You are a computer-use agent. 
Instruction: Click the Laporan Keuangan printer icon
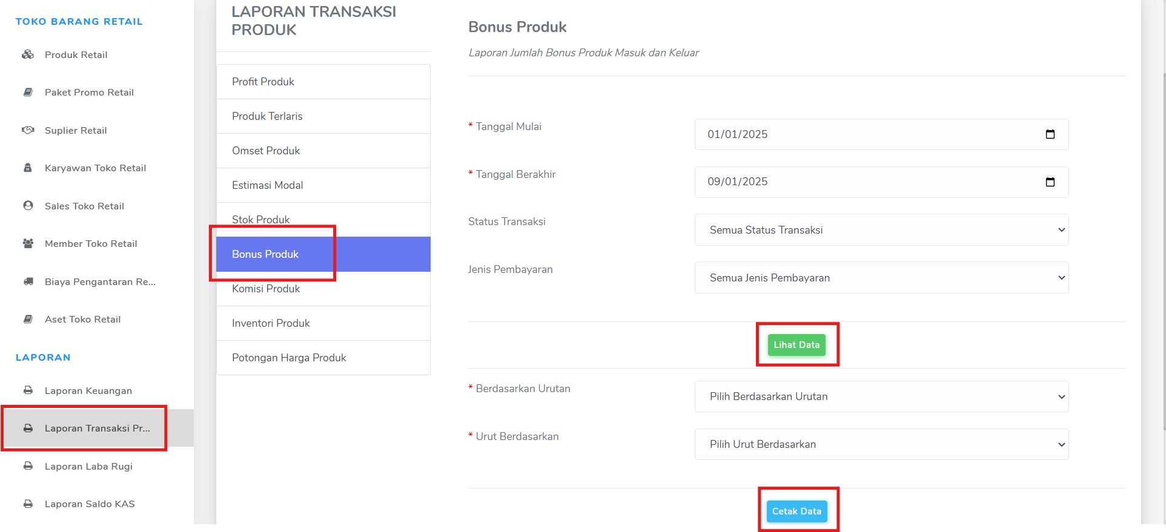28,390
